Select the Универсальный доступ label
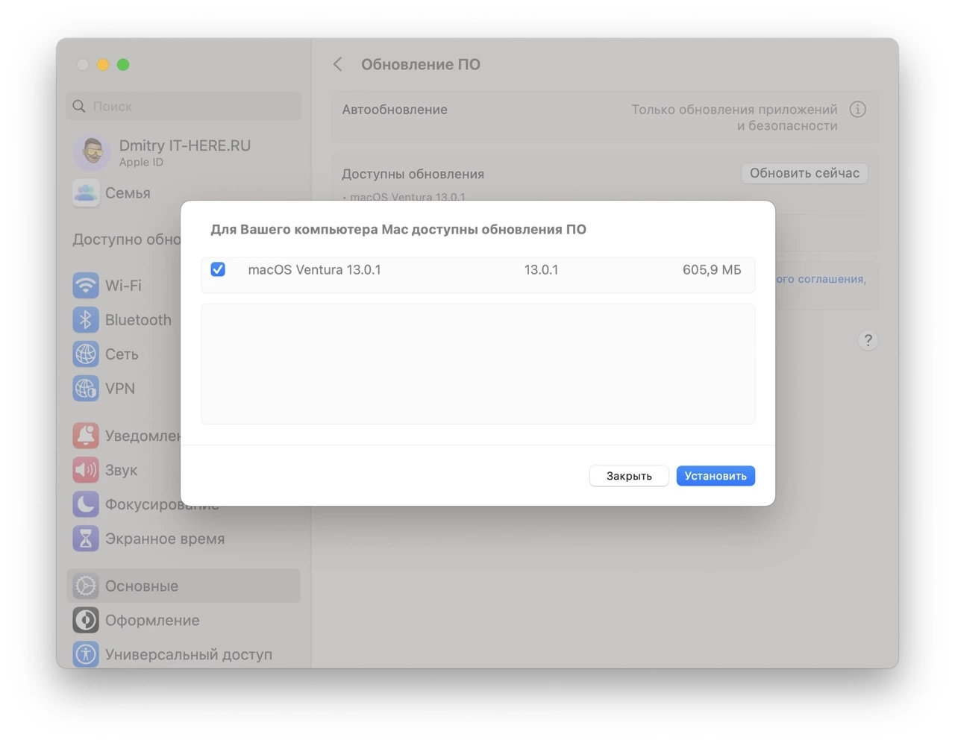Image resolution: width=955 pixels, height=743 pixels. [x=189, y=654]
